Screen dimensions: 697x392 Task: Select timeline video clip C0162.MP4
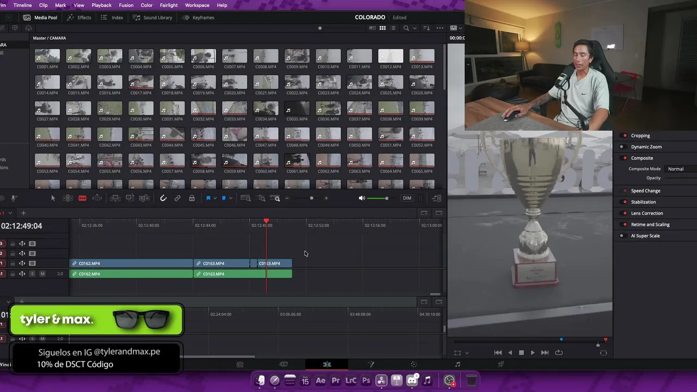[x=131, y=263]
